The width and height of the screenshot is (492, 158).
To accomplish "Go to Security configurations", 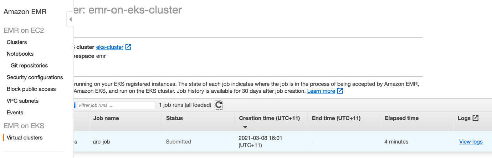I will click(x=35, y=77).
